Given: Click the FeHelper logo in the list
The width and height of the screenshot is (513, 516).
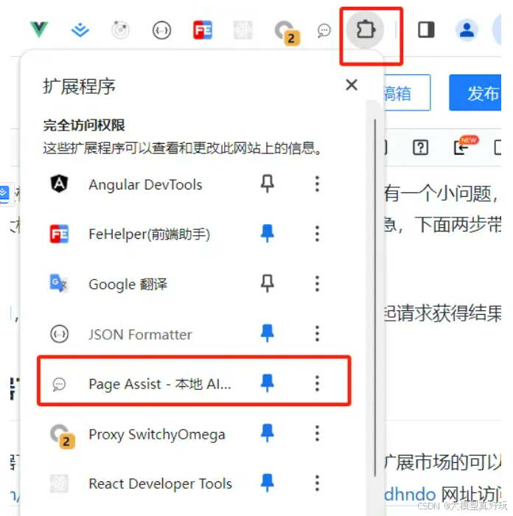Looking at the screenshot, I should pyautogui.click(x=59, y=234).
